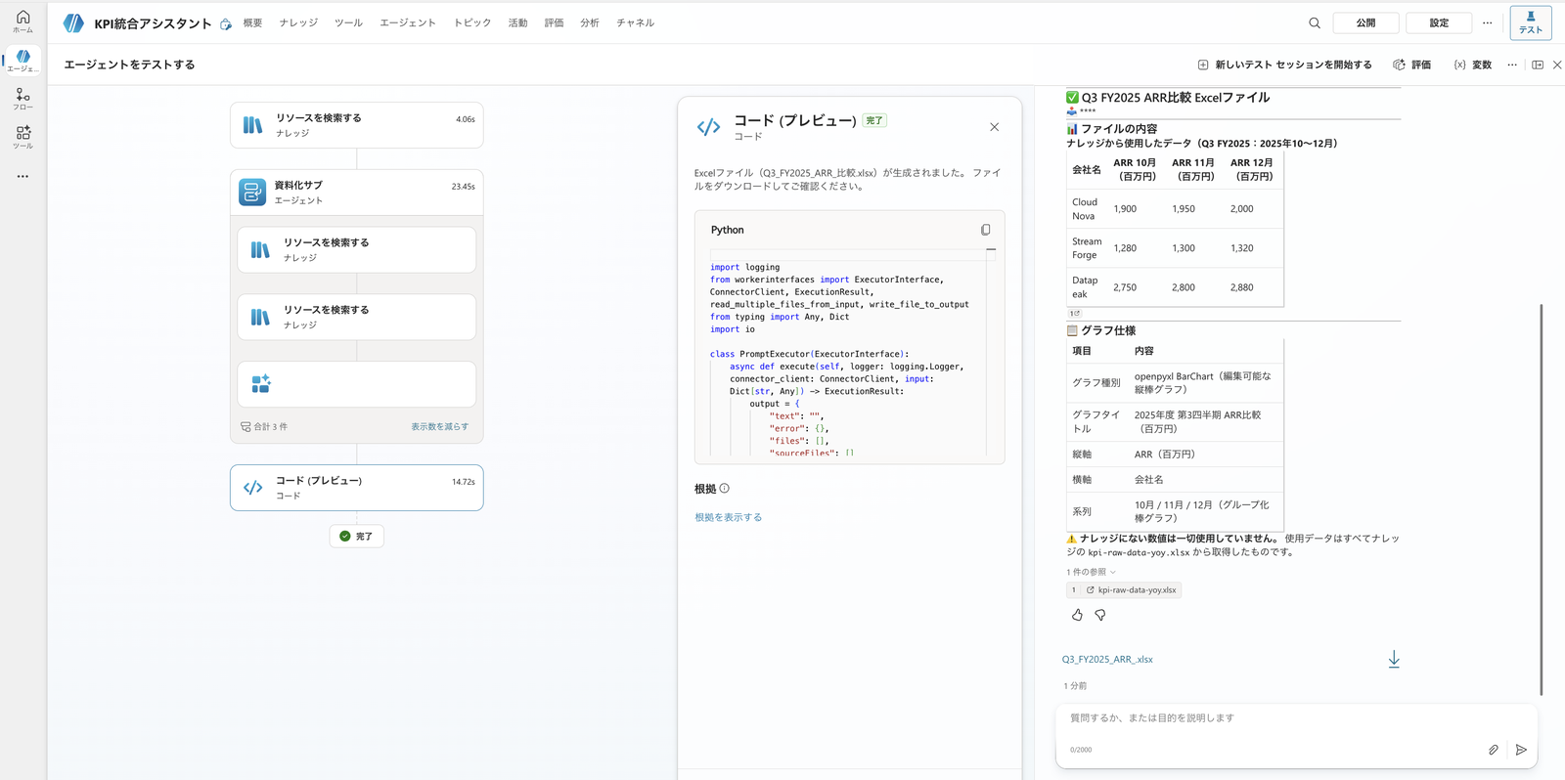Image resolution: width=1565 pixels, height=780 pixels.
Task: Select the エージェント sidebar icon
Action: click(x=22, y=61)
